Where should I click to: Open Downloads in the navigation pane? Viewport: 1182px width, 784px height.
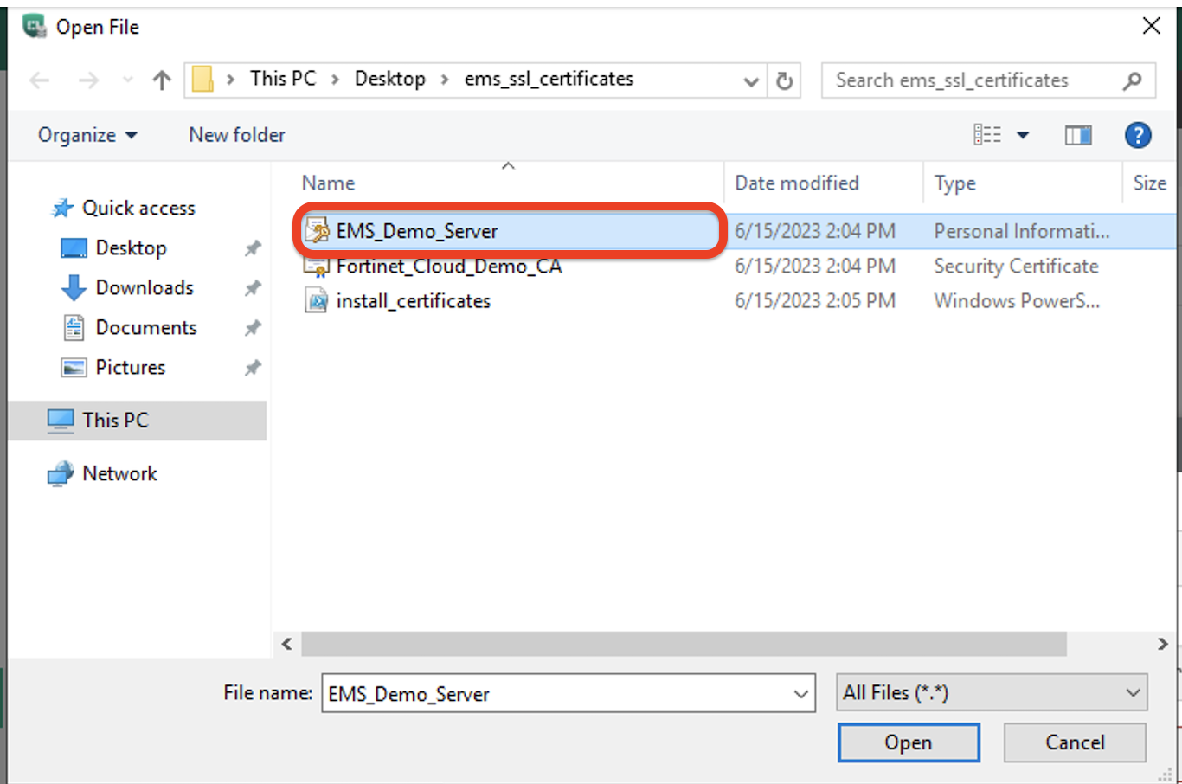tap(145, 287)
